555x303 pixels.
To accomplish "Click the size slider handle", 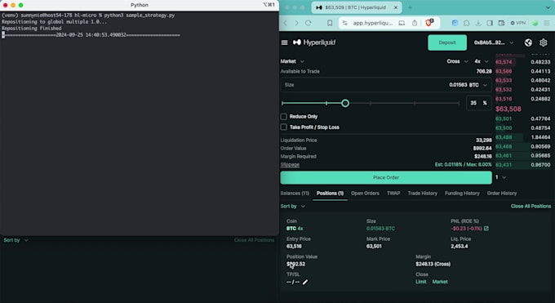I will 345,103.
